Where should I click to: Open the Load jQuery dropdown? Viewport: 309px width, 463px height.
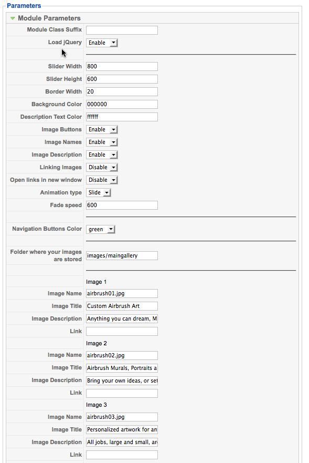tap(102, 43)
